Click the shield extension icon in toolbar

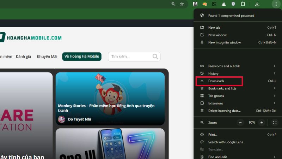[233, 4]
